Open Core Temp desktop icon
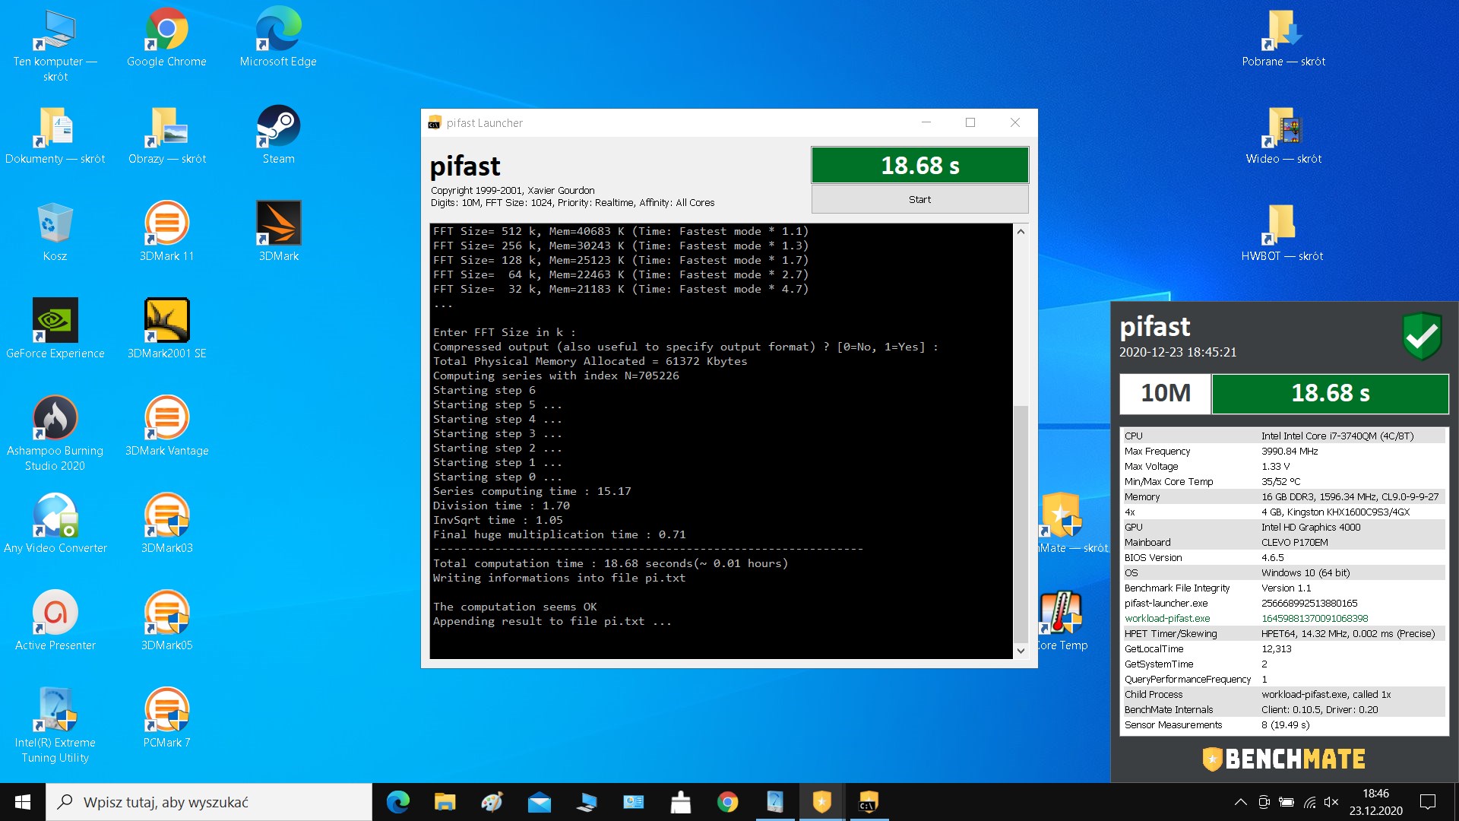This screenshot has height=821, width=1459. pos(1062,622)
